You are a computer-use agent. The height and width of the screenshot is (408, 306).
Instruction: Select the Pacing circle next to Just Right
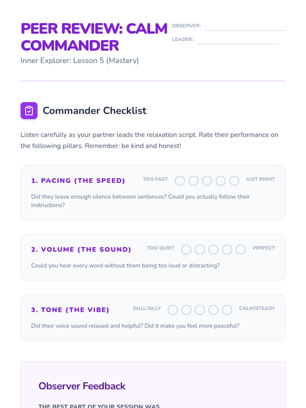click(234, 181)
